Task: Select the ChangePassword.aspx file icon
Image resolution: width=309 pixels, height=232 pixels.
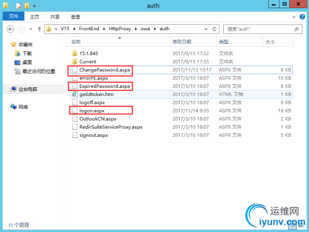Action: 75,70
